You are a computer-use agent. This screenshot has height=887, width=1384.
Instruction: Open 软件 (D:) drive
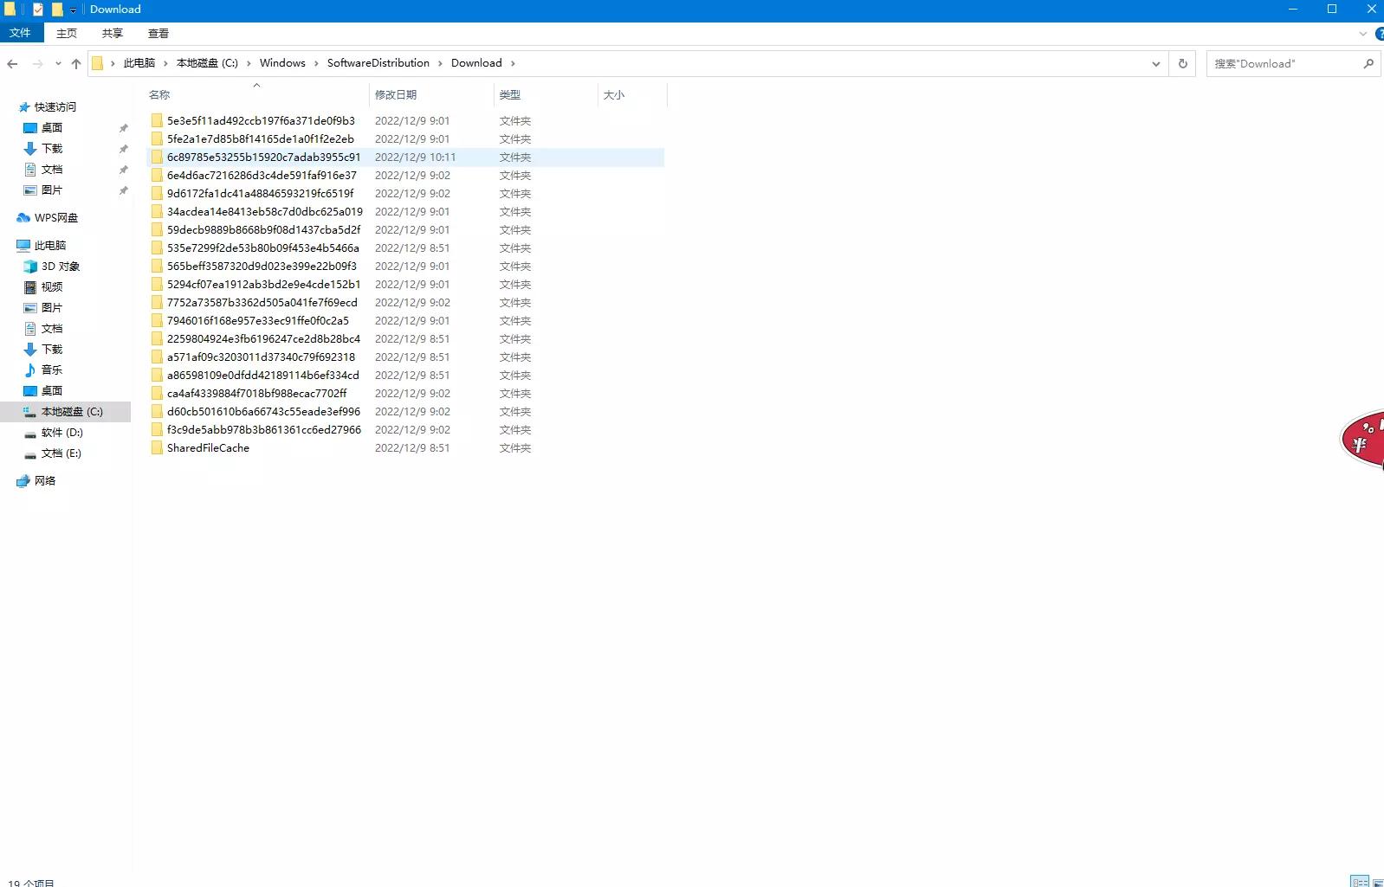[x=61, y=433]
